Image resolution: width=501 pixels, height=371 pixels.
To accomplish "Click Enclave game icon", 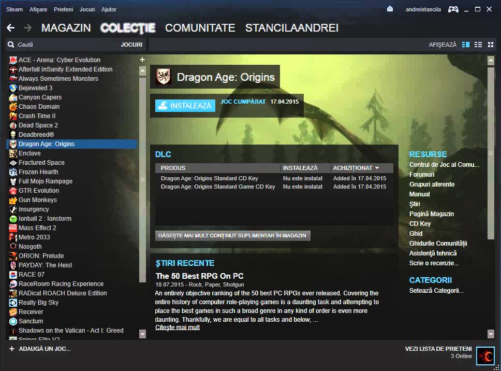I will pyautogui.click(x=13, y=153).
